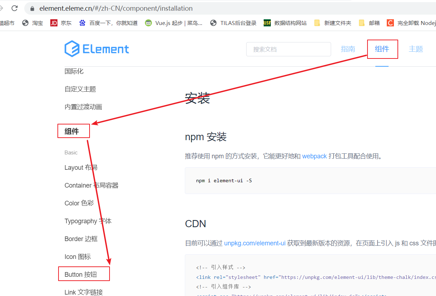
Task: Open the 百度一下 bookmark with paw icon
Action: click(108, 23)
